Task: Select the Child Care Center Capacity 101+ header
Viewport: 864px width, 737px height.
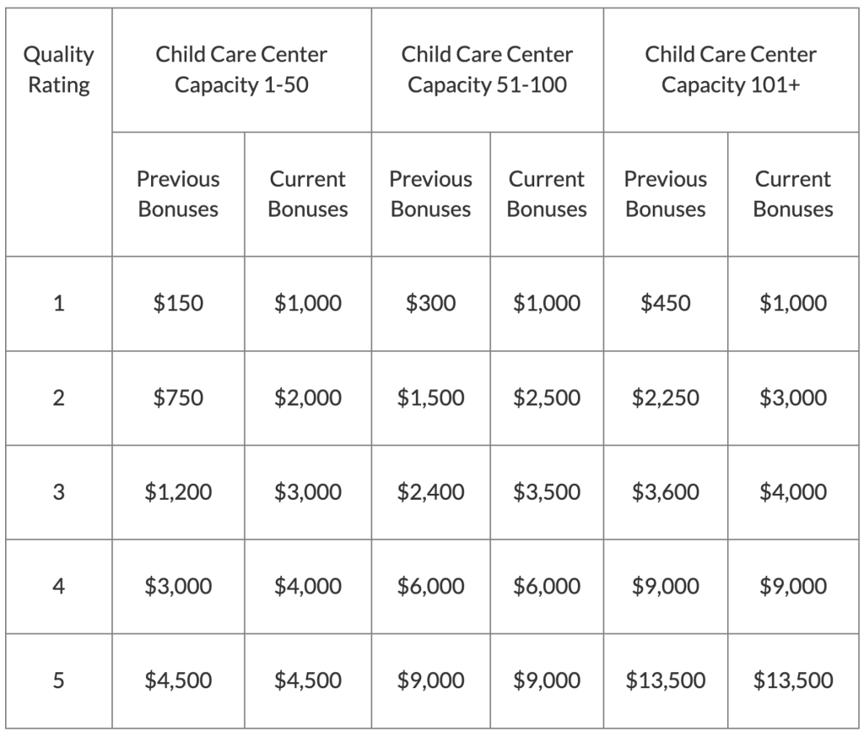Action: click(x=731, y=70)
